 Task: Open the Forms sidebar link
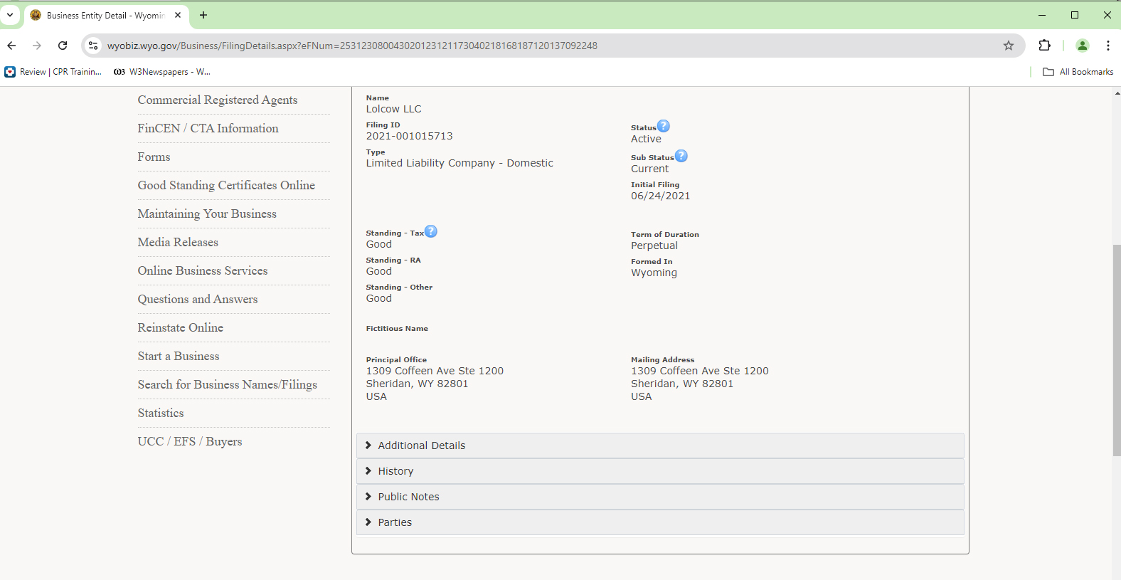pyautogui.click(x=154, y=157)
